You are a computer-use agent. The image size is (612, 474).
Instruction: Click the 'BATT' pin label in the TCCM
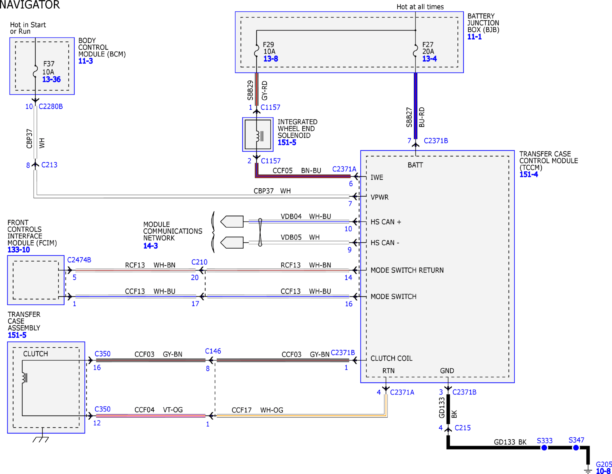pyautogui.click(x=415, y=165)
